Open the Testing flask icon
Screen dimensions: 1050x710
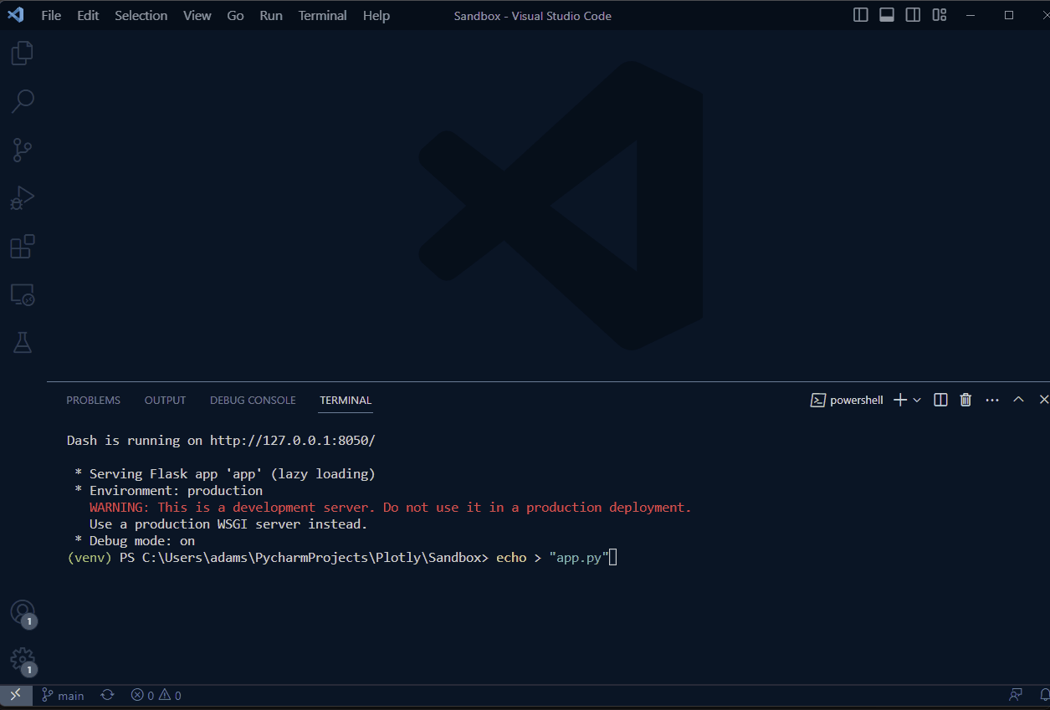22,342
